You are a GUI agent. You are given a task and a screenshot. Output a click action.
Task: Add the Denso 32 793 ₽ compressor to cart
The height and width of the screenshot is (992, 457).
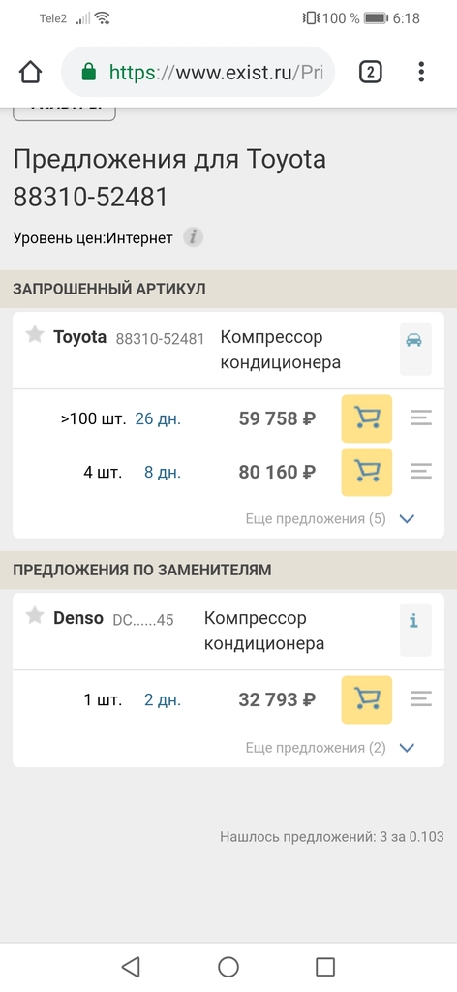pos(367,699)
